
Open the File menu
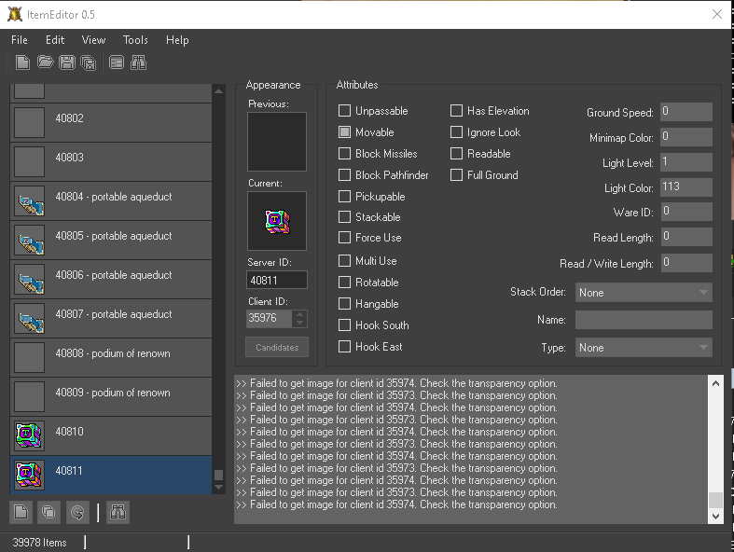pyautogui.click(x=20, y=40)
